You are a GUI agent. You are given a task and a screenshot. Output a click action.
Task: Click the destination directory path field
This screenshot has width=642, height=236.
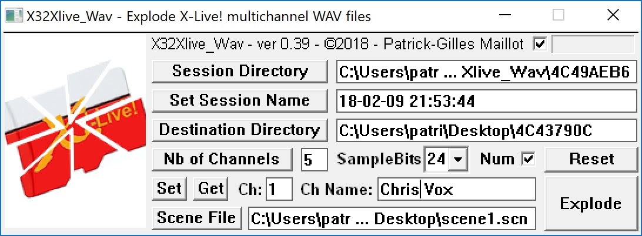487,130
